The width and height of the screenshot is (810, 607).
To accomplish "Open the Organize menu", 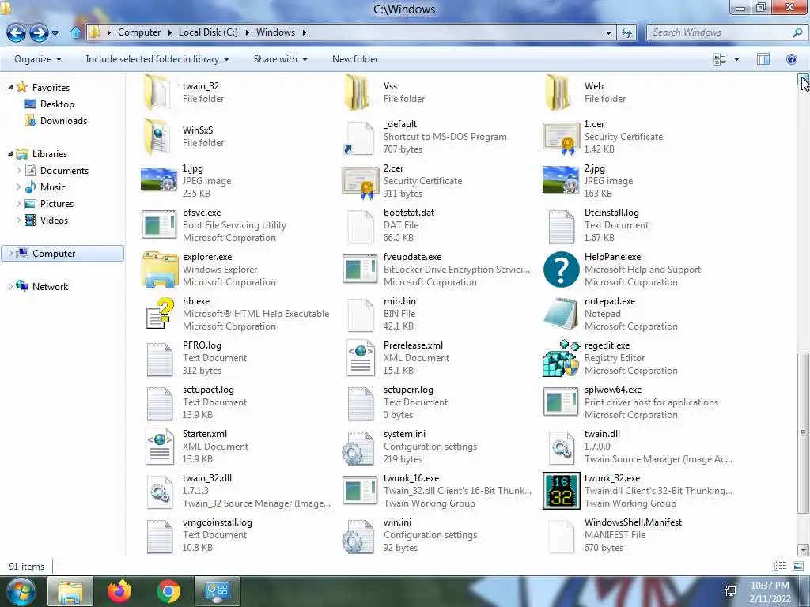I will [x=38, y=59].
